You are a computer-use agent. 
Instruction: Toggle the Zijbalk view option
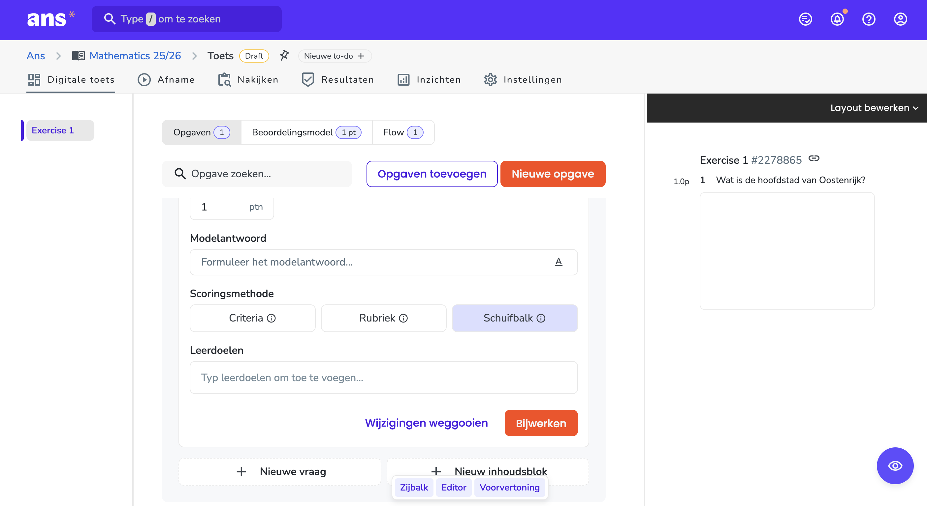[414, 487]
